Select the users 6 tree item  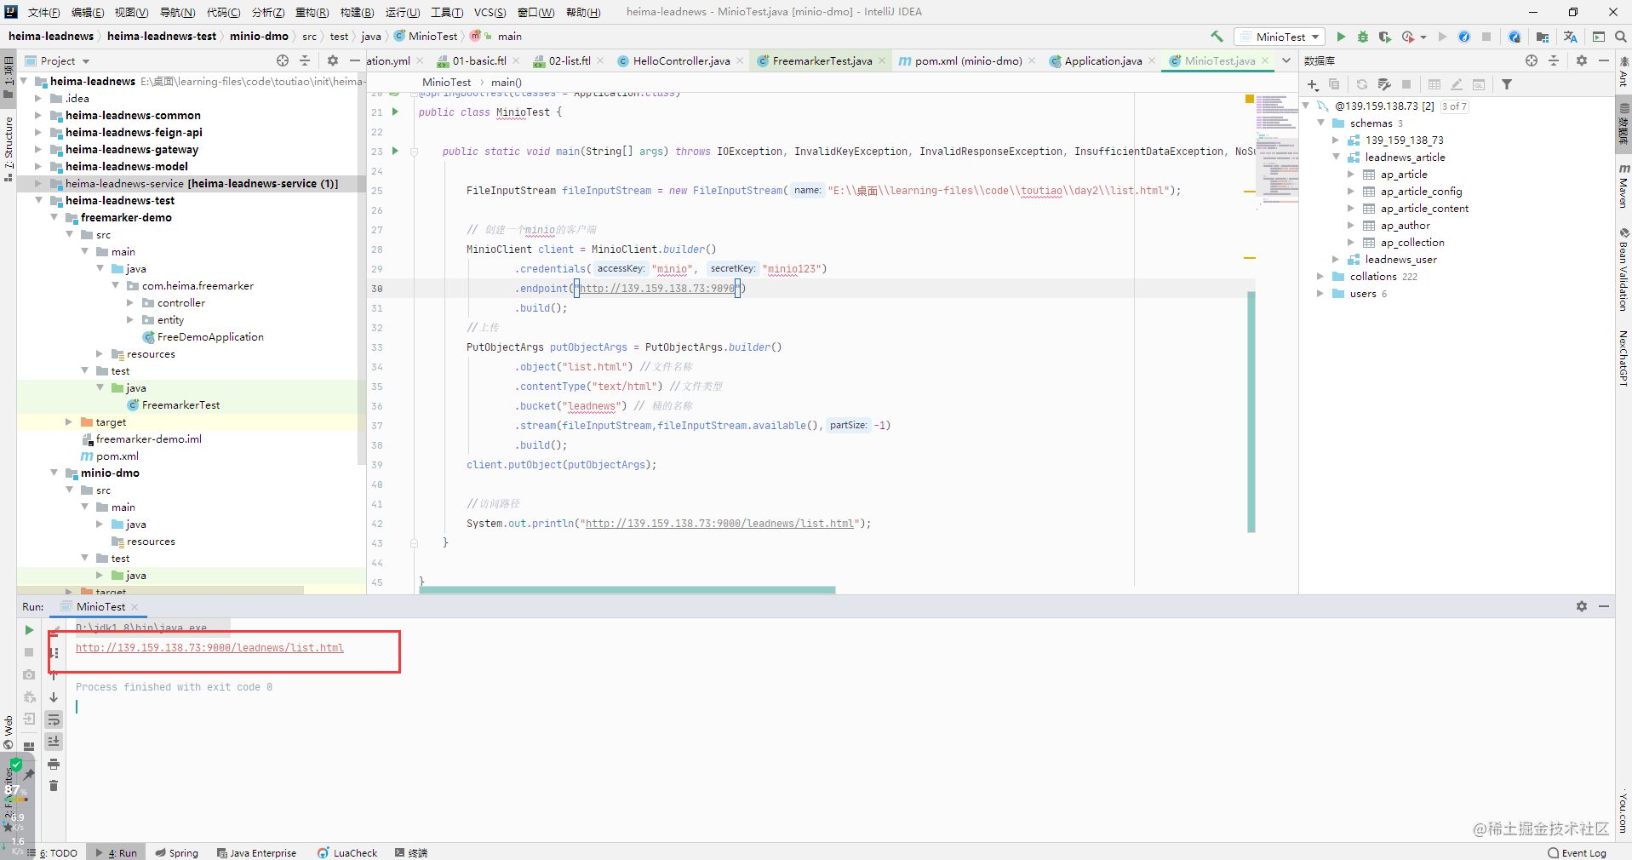[1363, 294]
